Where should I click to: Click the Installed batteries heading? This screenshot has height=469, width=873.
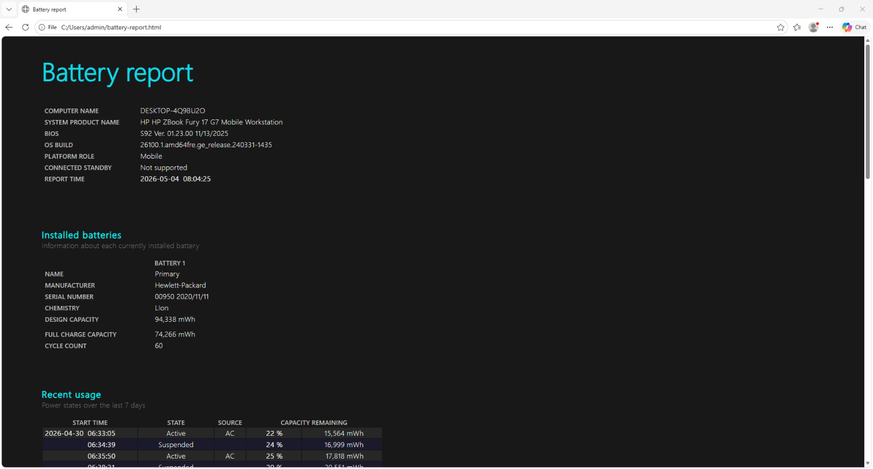81,235
